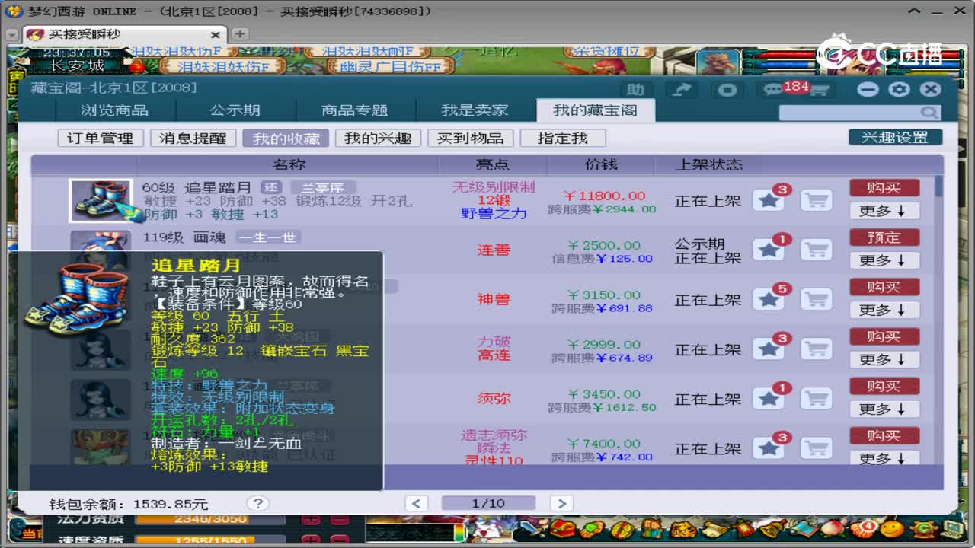Open the 我是卖家 tab
This screenshot has height=548, width=975.
pyautogui.click(x=475, y=110)
